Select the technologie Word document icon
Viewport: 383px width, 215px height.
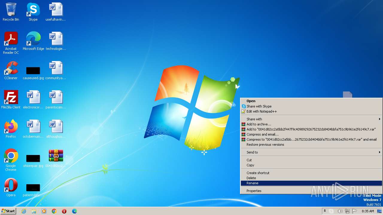[x=56, y=41]
